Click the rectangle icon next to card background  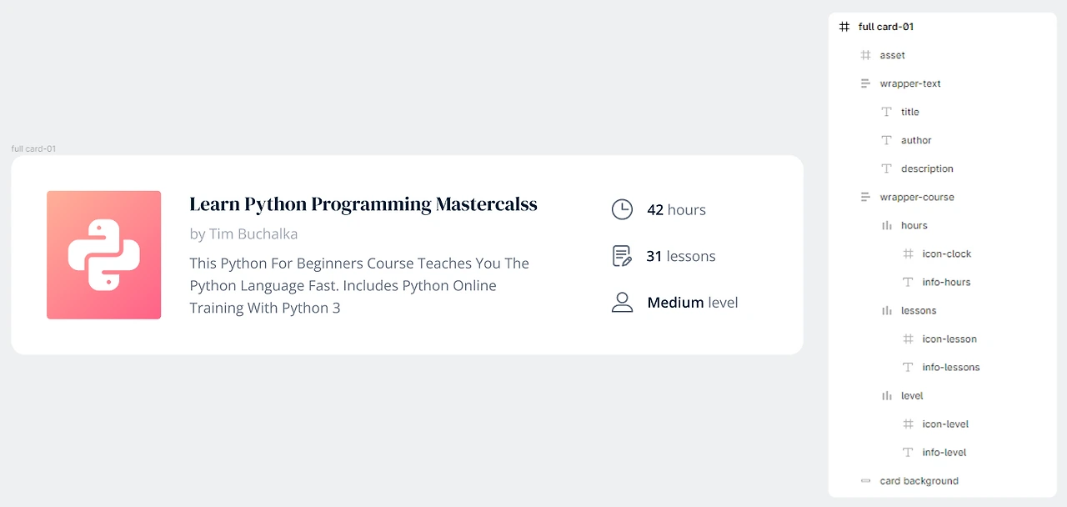click(865, 480)
